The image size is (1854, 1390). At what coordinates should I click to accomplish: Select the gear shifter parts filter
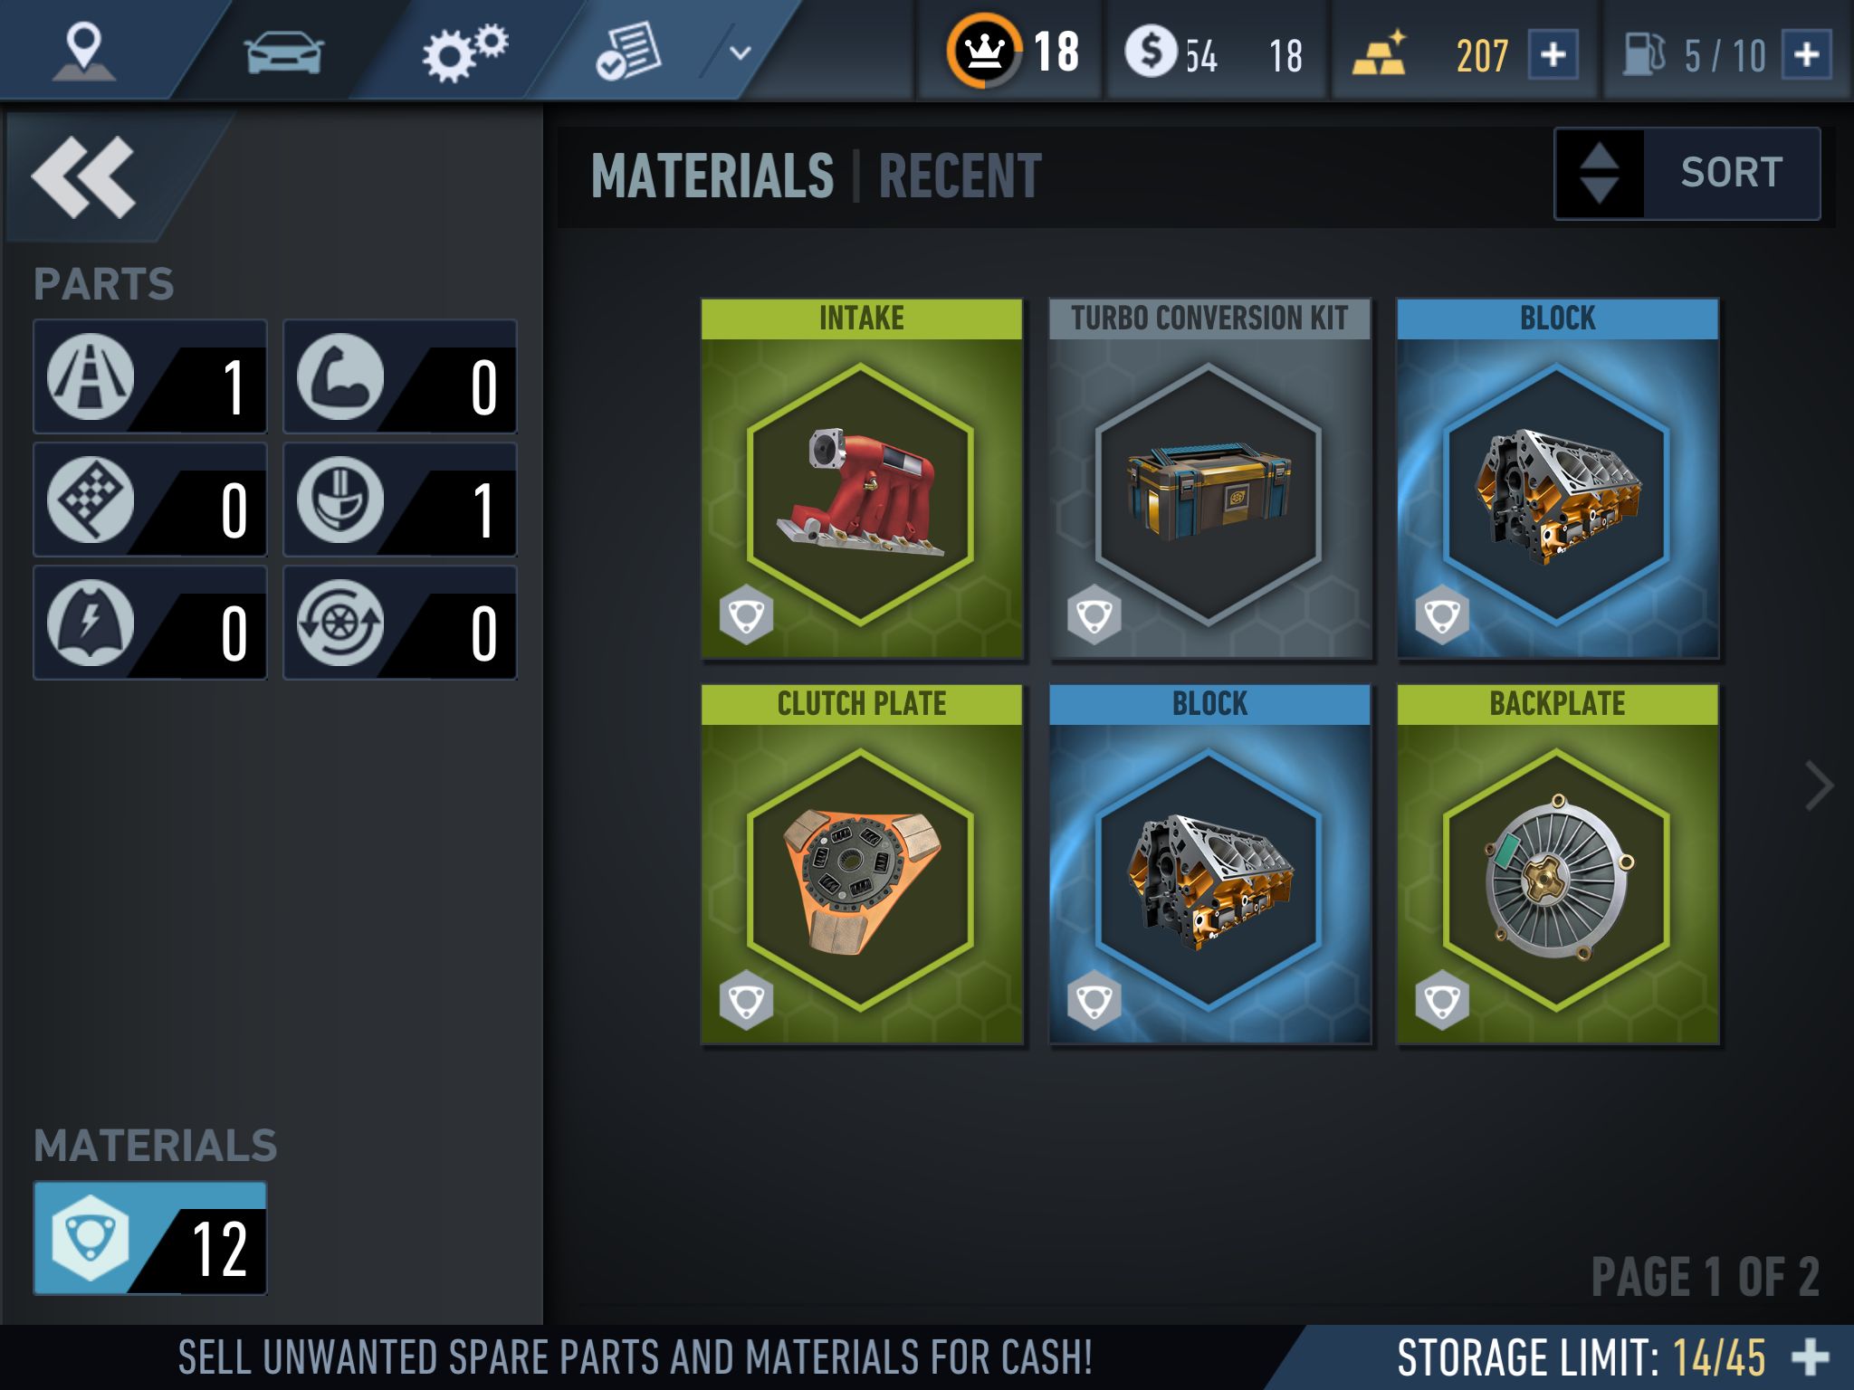400,500
